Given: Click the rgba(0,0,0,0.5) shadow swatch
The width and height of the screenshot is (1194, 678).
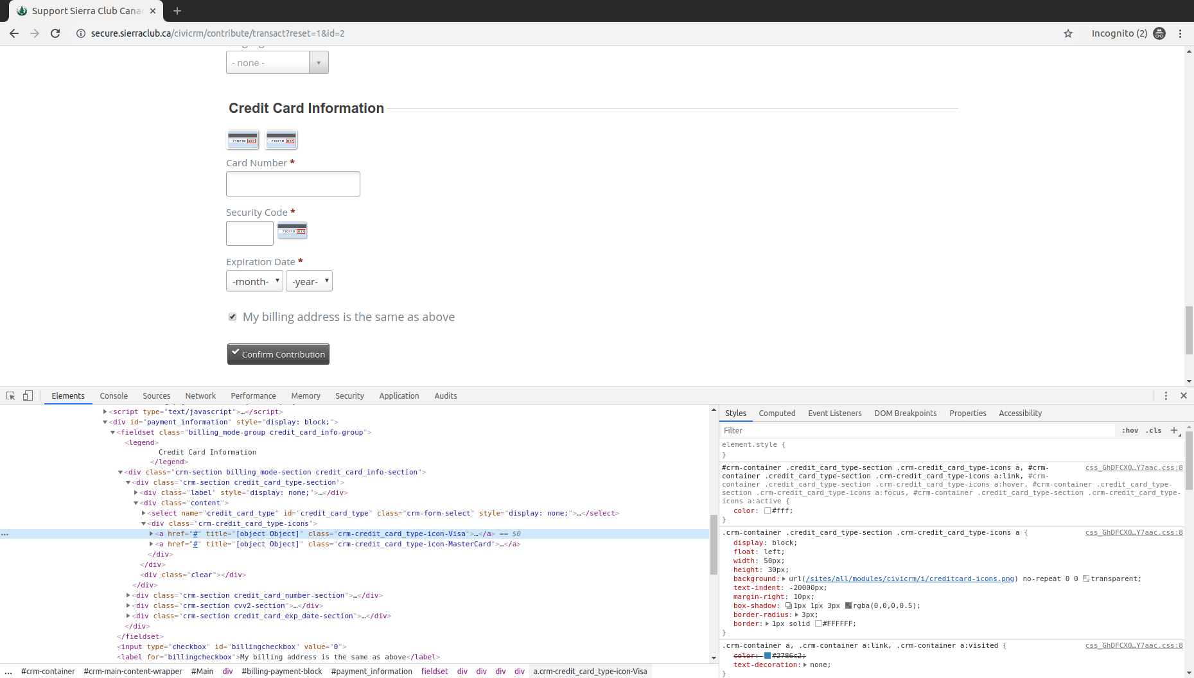Looking at the screenshot, I should click(x=848, y=605).
